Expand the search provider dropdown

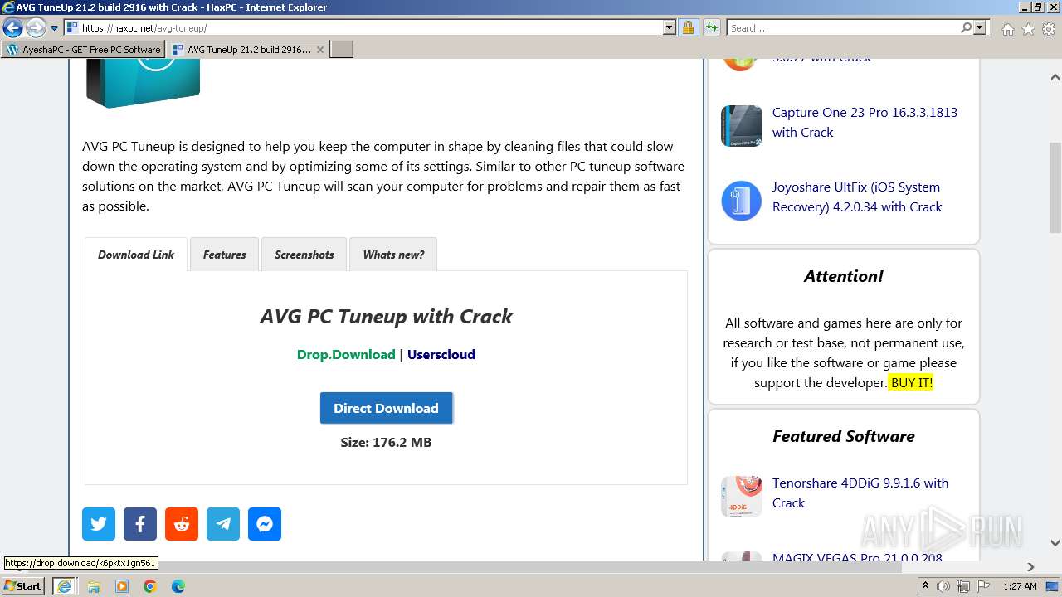pyautogui.click(x=980, y=28)
